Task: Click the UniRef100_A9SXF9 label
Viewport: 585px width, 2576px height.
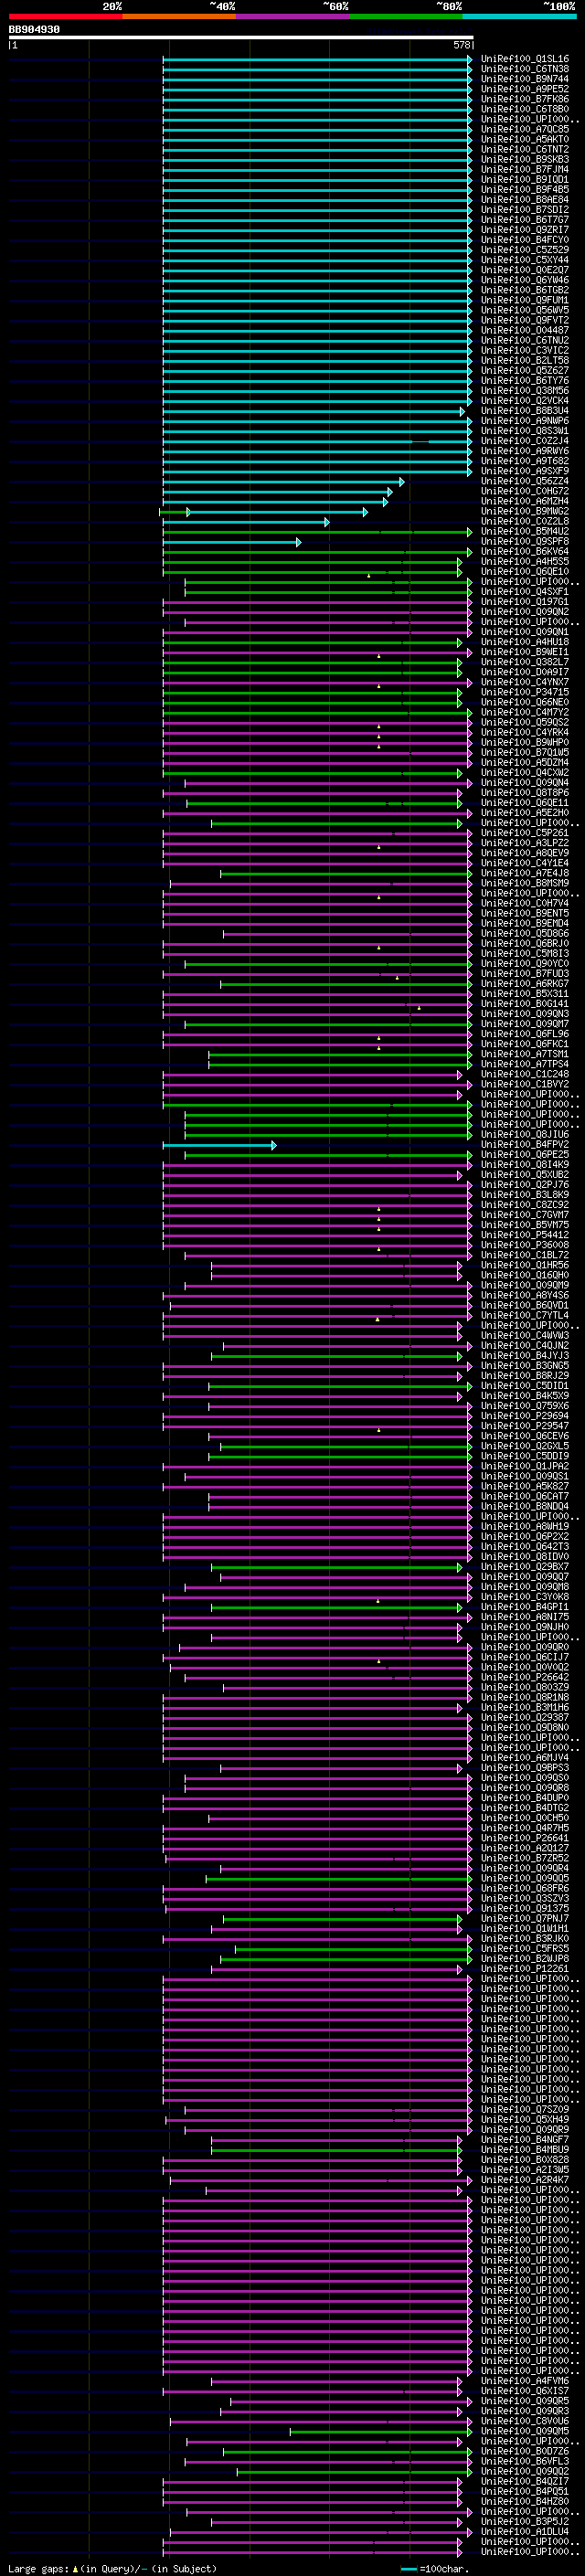Action: click(525, 471)
